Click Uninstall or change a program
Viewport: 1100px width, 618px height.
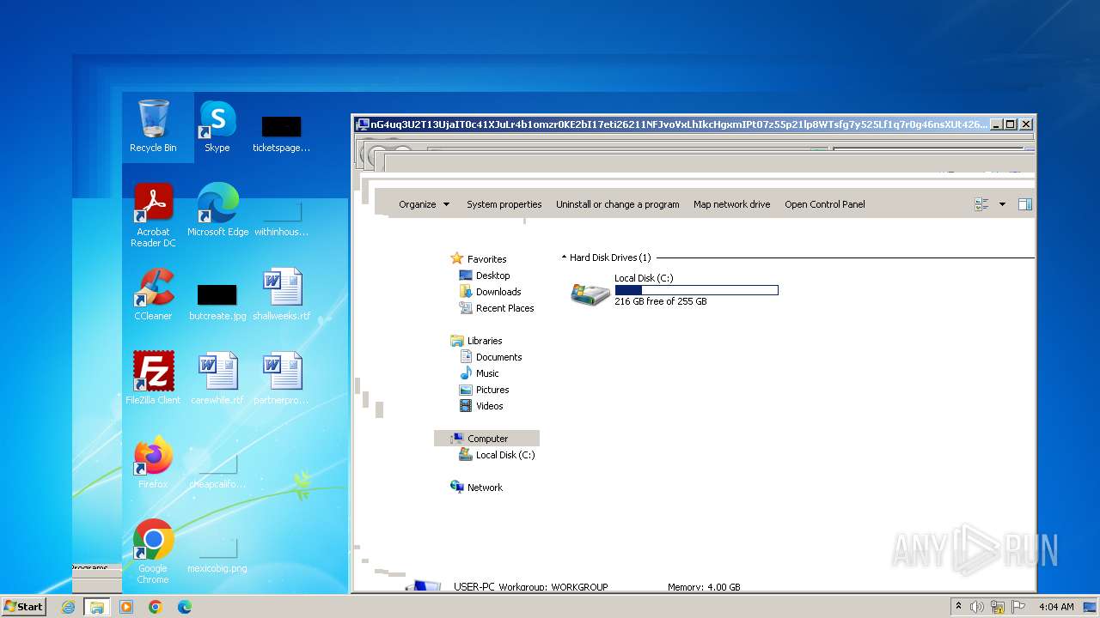(x=617, y=204)
